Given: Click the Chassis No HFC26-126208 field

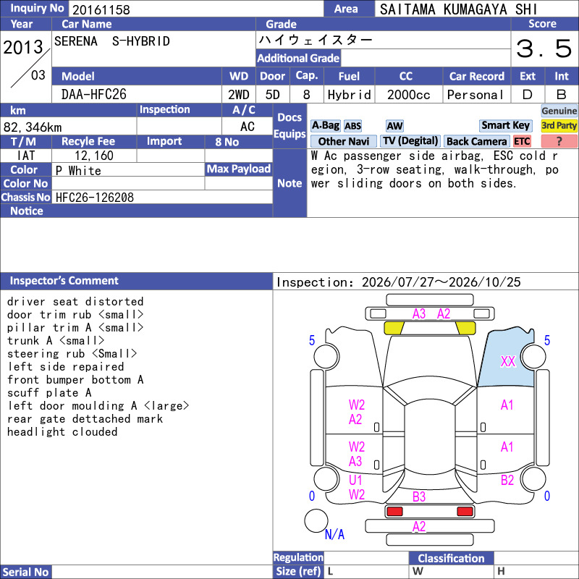Looking at the screenshot, I should click(x=162, y=198).
